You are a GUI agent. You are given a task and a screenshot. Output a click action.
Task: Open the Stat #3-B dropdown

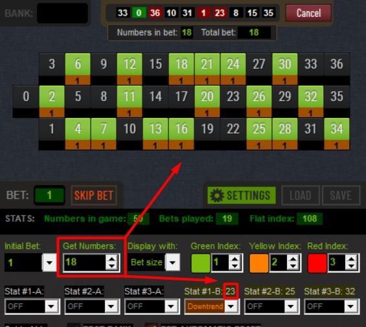click(351, 306)
